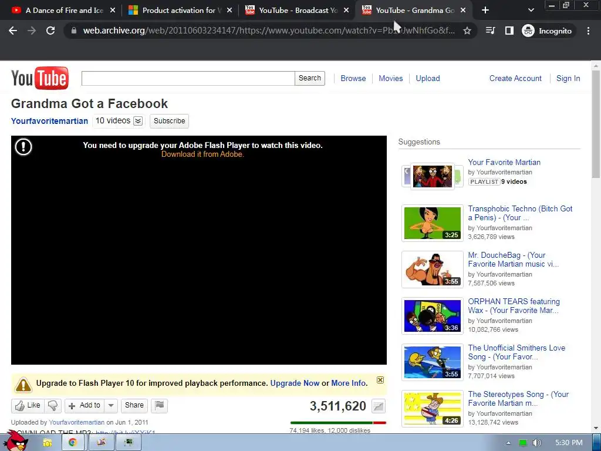Click Download it from Adobe link
The image size is (601, 451).
[x=202, y=154]
